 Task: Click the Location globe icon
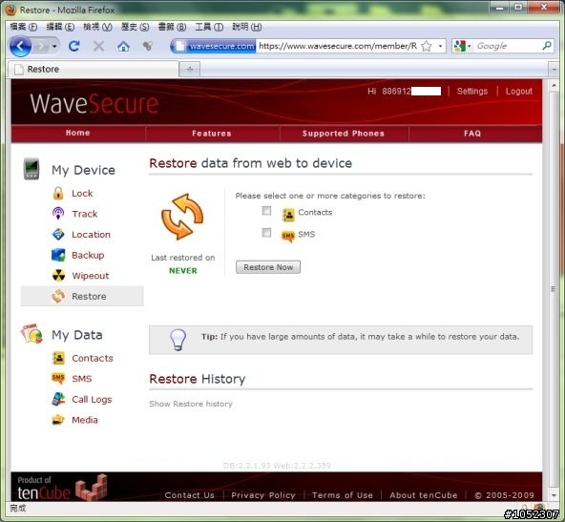pos(58,234)
